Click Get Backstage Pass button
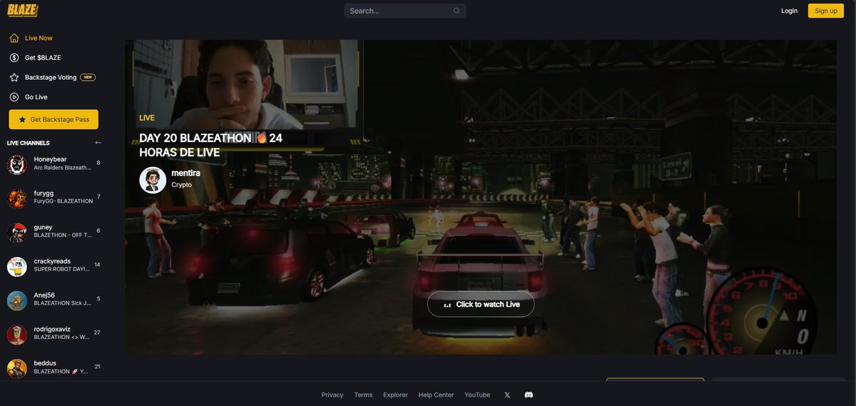Image resolution: width=856 pixels, height=406 pixels. (53, 119)
